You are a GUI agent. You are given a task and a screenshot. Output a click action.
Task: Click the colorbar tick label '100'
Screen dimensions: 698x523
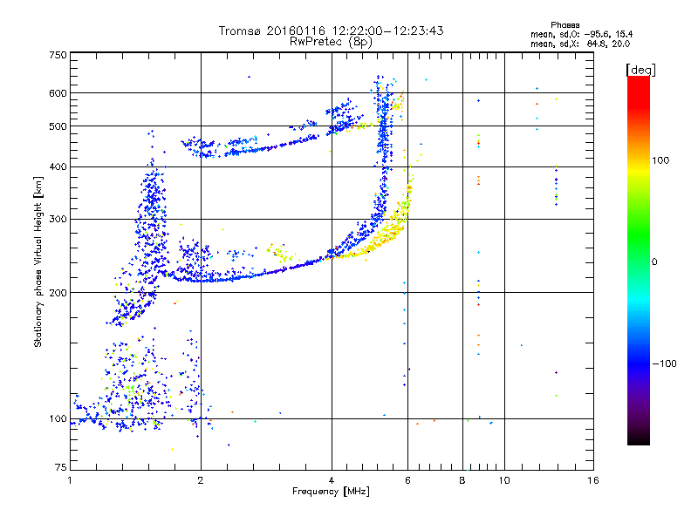[660, 160]
